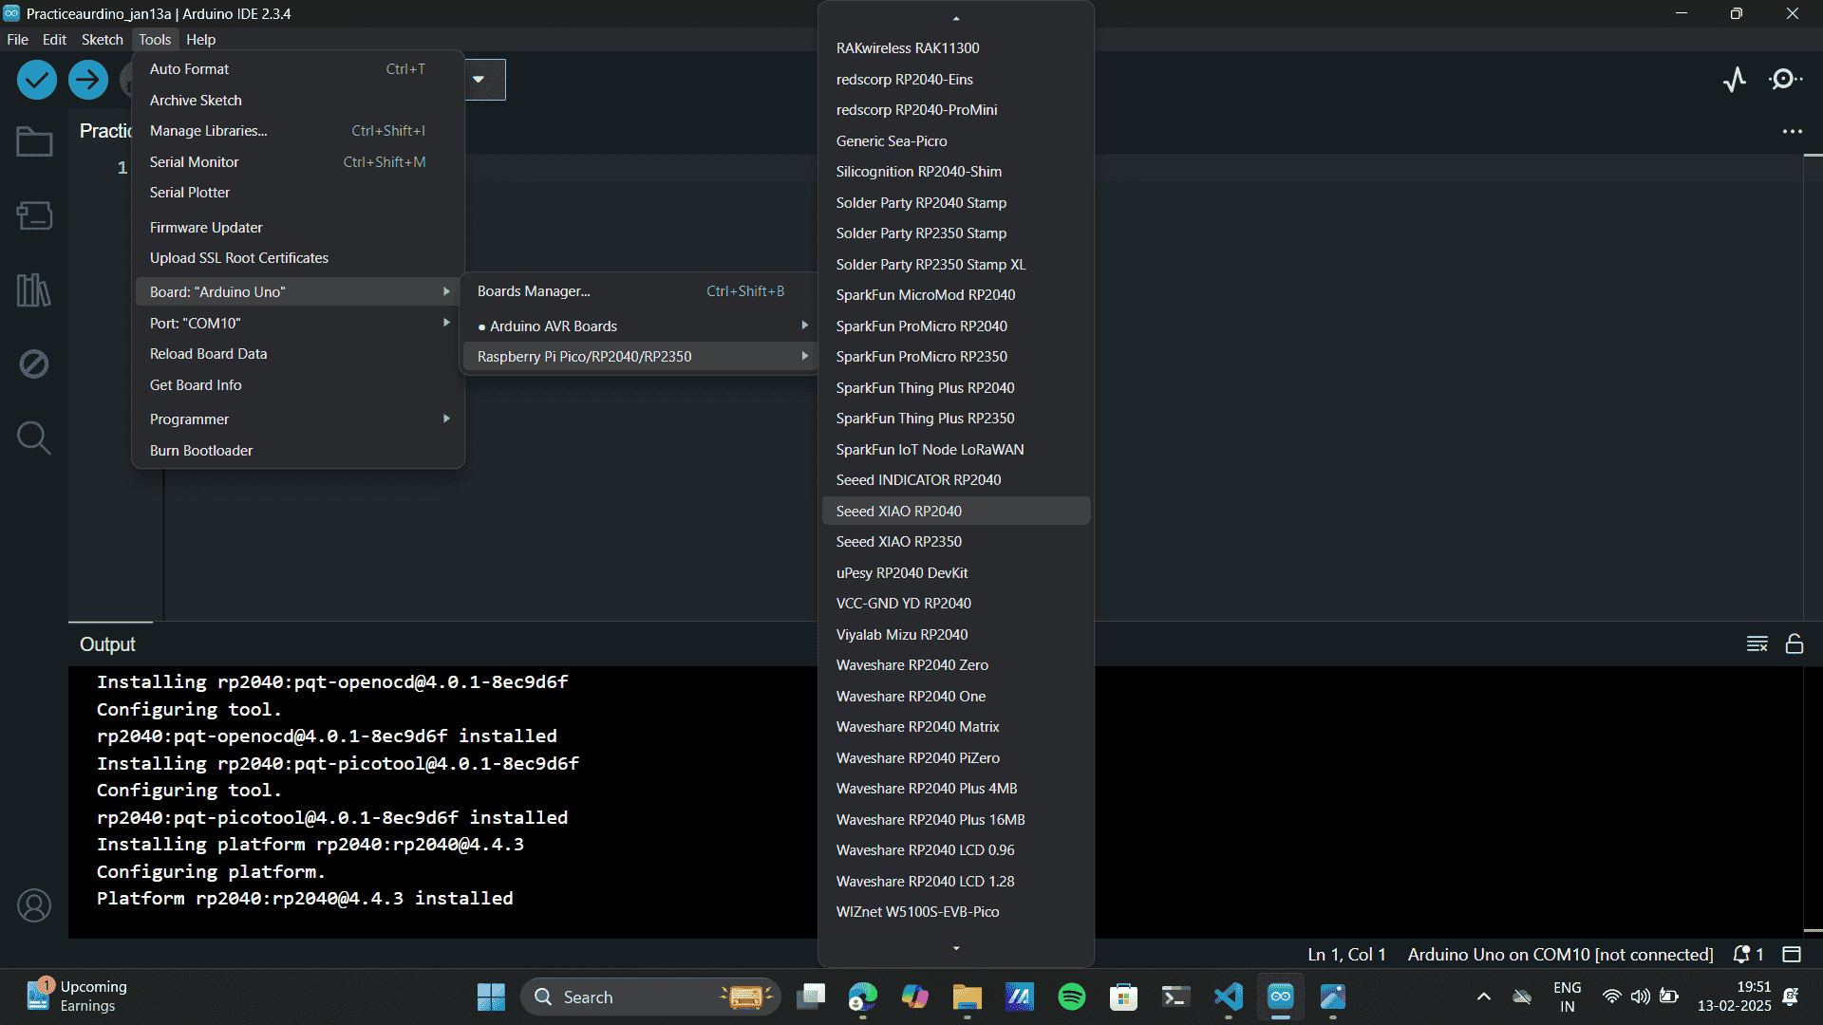
Task: Select Get Board Info
Action: coord(298,385)
